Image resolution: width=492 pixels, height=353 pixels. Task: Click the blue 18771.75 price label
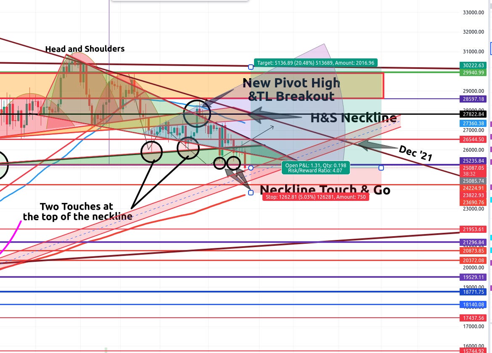[x=473, y=292]
